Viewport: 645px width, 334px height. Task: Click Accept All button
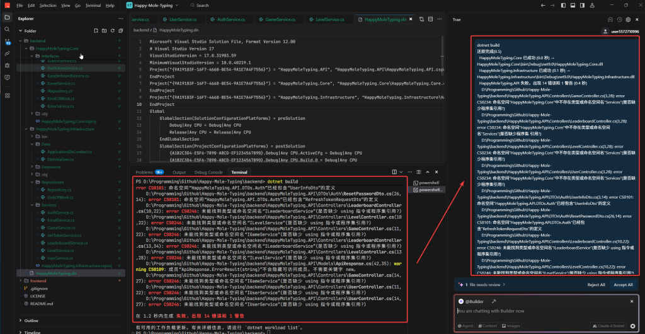tap(623, 285)
